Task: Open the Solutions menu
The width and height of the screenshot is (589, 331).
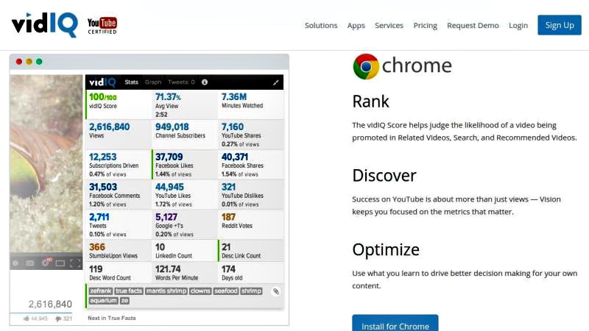Action: (x=321, y=26)
